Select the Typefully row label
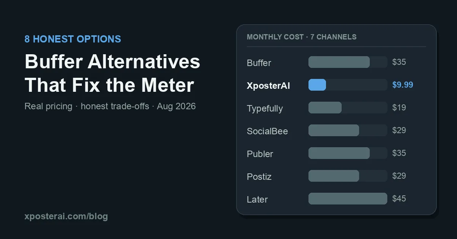This screenshot has height=239, width=457. pyautogui.click(x=265, y=108)
